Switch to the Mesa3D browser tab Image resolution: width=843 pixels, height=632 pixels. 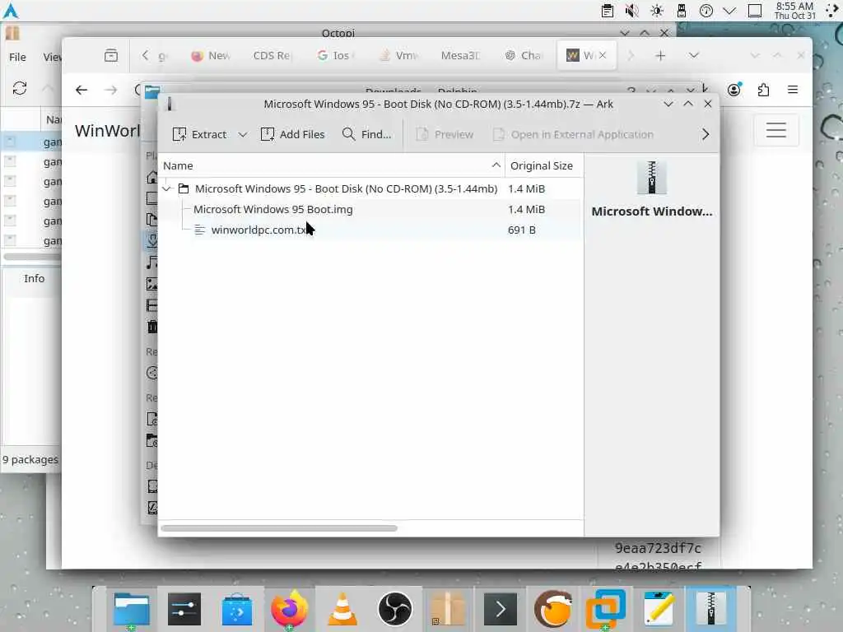coord(460,55)
